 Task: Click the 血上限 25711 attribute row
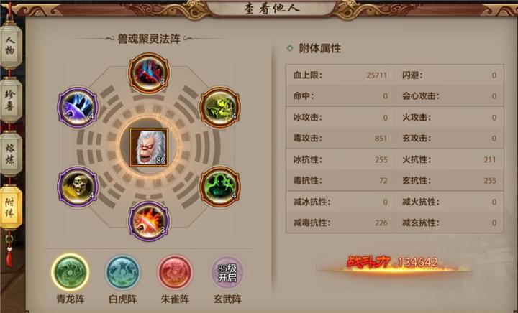pos(340,75)
